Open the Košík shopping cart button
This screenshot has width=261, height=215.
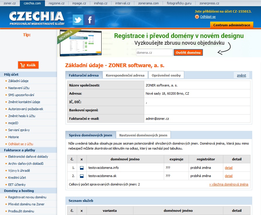pyautogui.click(x=28, y=65)
